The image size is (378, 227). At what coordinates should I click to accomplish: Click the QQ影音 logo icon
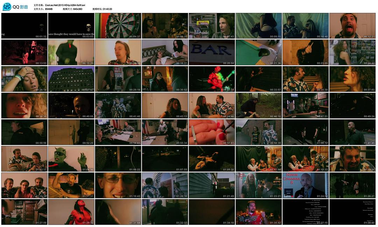click(7, 7)
